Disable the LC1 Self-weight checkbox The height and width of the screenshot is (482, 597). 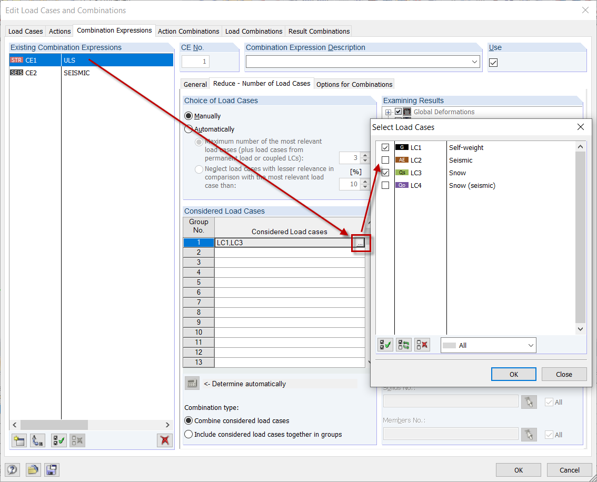(386, 147)
